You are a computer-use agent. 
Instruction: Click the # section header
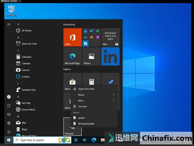(x=18, y=24)
